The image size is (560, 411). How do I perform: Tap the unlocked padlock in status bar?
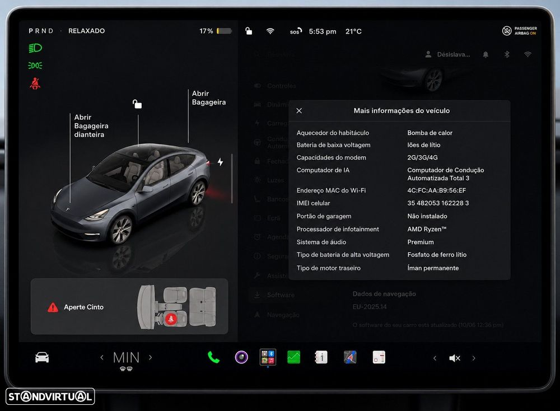pos(249,31)
